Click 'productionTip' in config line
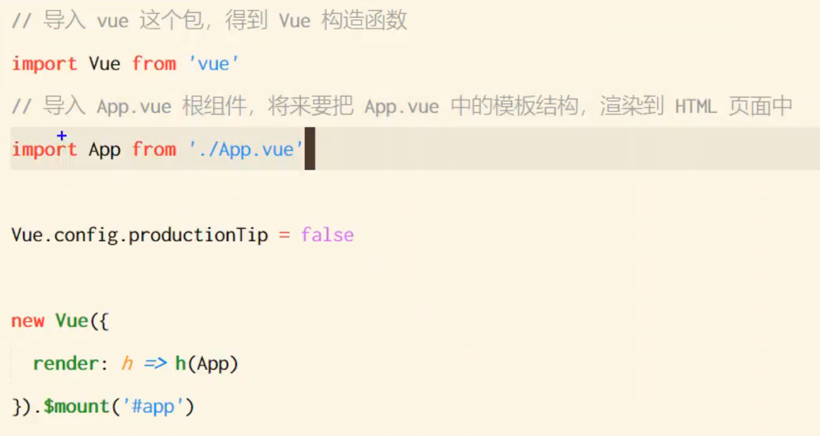Image resolution: width=820 pixels, height=436 pixels. 198,235
